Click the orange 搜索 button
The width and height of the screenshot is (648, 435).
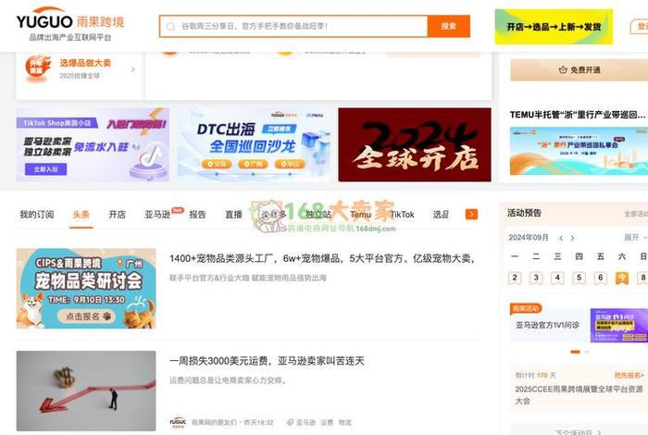(449, 27)
